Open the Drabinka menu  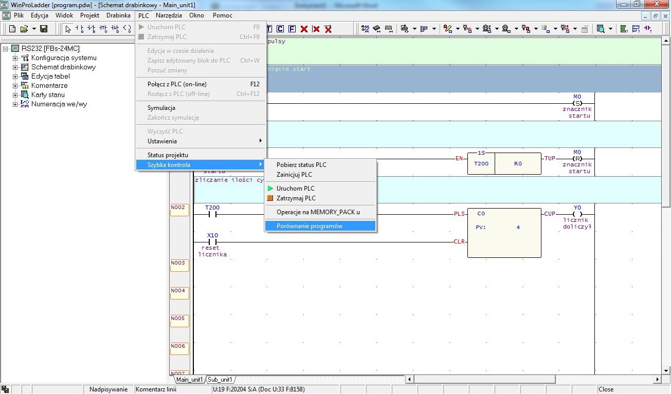[119, 15]
